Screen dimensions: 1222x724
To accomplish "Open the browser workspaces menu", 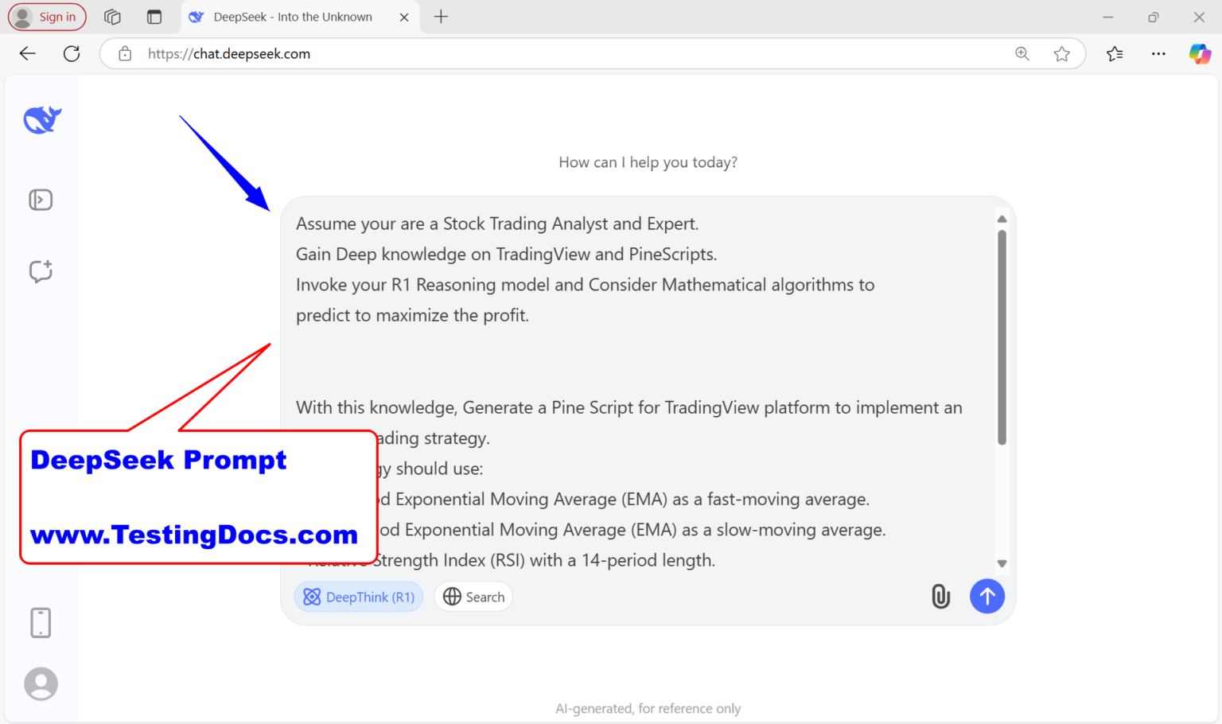I will (112, 17).
